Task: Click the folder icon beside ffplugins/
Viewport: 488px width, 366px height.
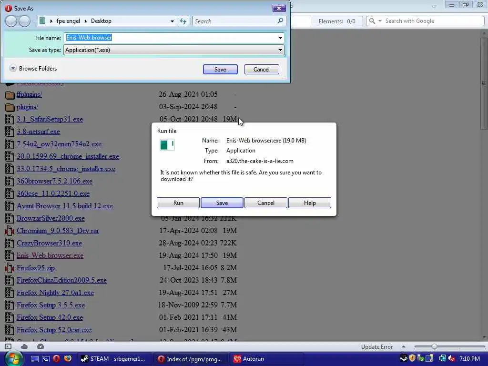Action: 10,95
